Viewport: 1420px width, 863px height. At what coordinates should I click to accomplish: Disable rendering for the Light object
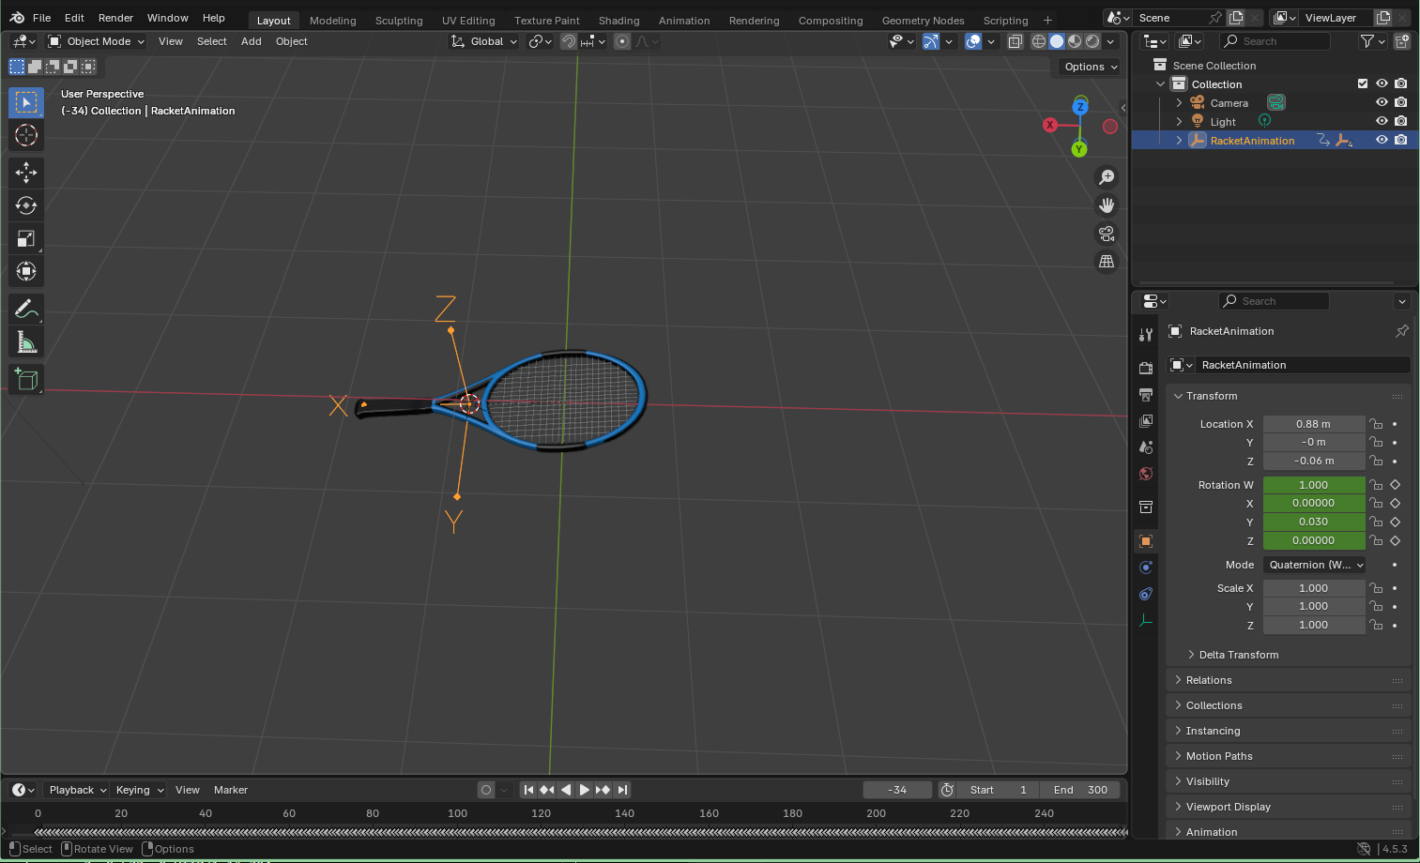click(x=1401, y=121)
